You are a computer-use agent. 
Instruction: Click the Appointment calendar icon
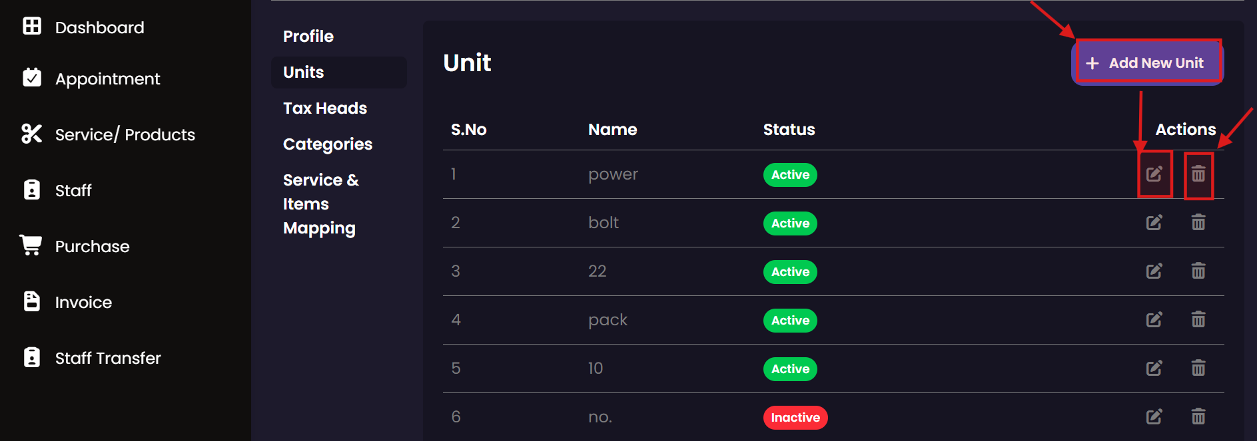pyautogui.click(x=31, y=78)
